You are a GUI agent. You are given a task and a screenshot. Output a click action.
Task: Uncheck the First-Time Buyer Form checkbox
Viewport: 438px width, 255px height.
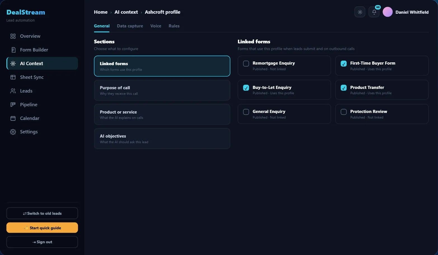pyautogui.click(x=344, y=63)
